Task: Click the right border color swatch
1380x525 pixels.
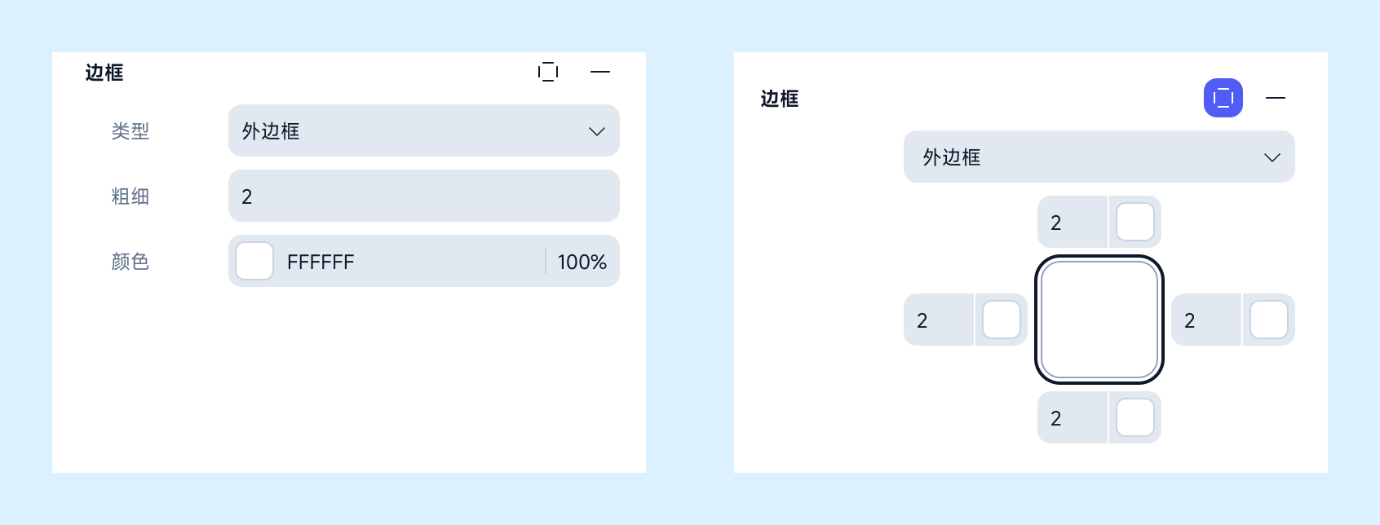Action: click(1269, 320)
